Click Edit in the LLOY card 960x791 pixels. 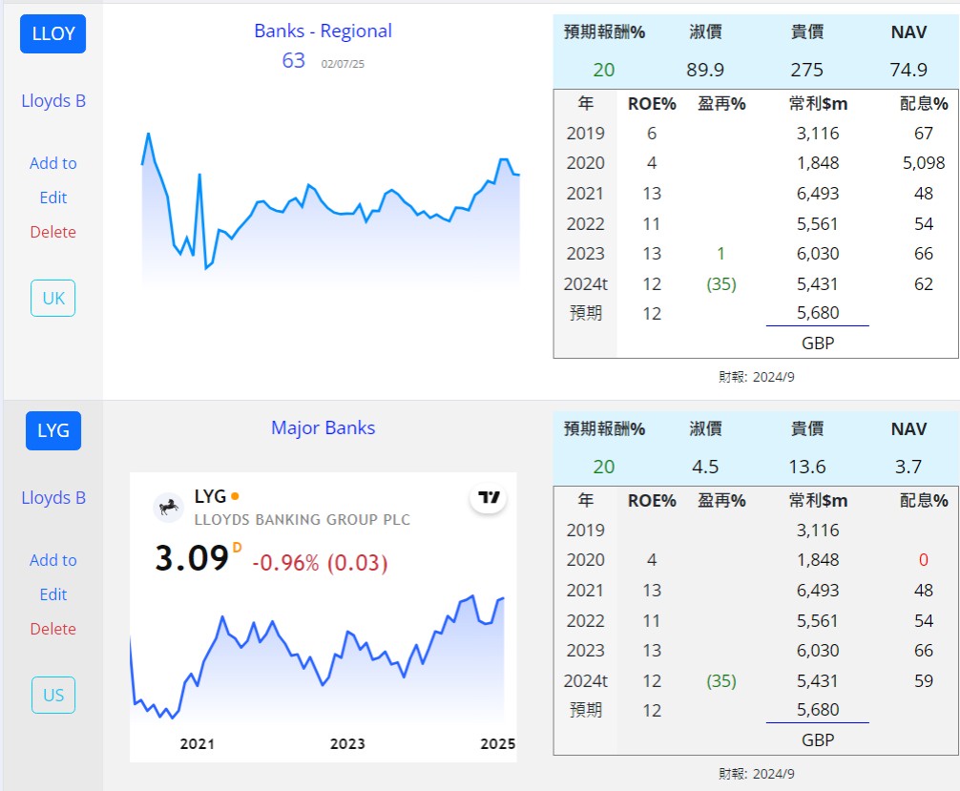coord(53,198)
